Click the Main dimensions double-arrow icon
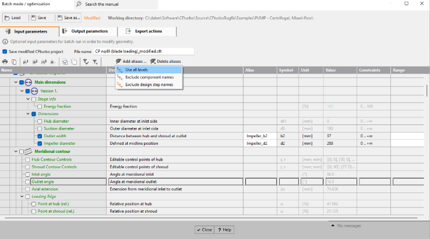This screenshot has height=239, width=430. (x=28, y=82)
